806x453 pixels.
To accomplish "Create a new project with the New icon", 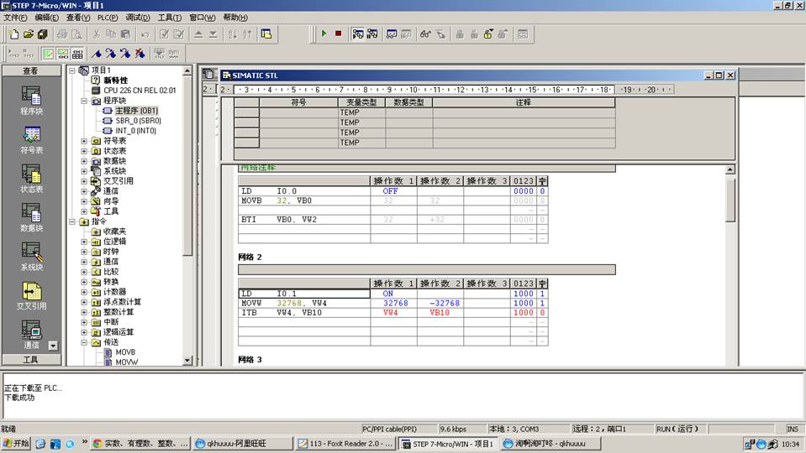I will coord(14,34).
